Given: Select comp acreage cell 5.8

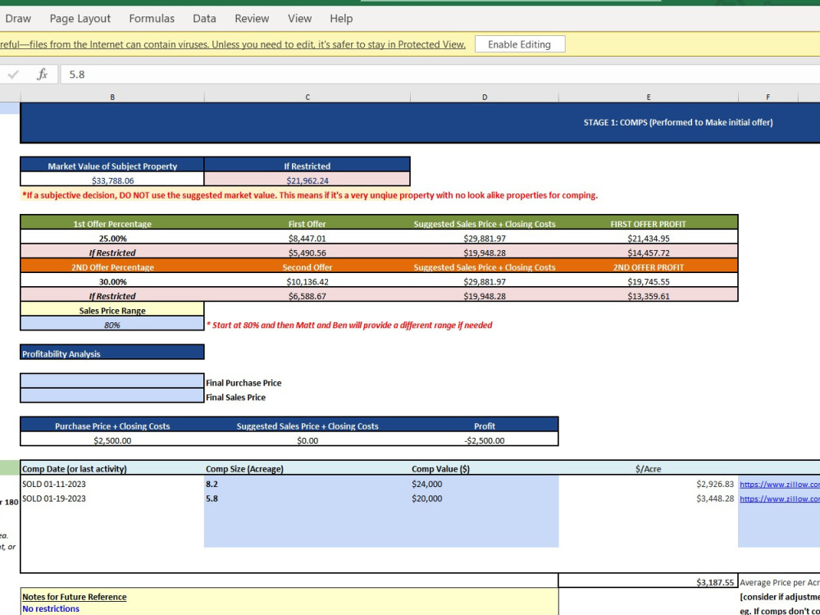Looking at the screenshot, I should (307, 499).
